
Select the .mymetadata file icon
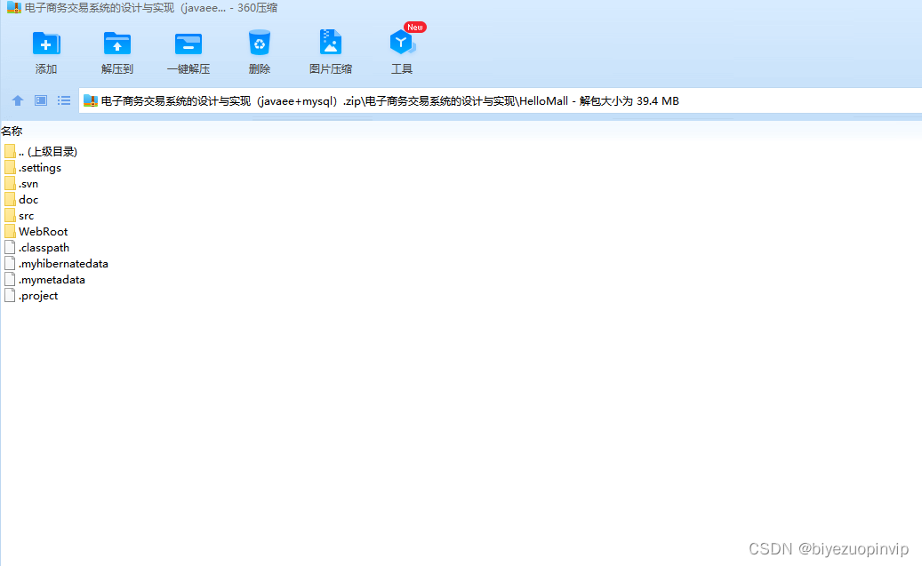tap(10, 280)
